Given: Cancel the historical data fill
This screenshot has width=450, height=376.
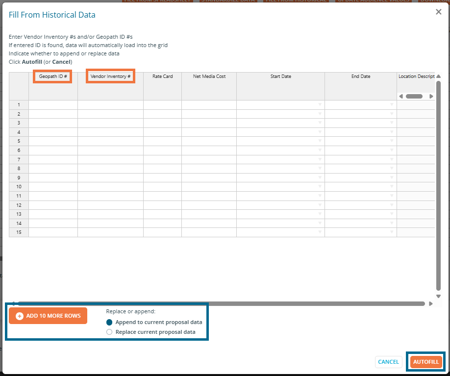Looking at the screenshot, I should pyautogui.click(x=388, y=362).
